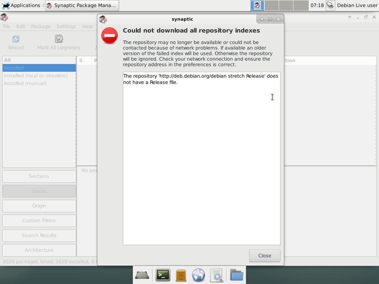Viewport: 379px width, 284px height.
Task: Click the Reload toolbar icon
Action: pos(16,39)
